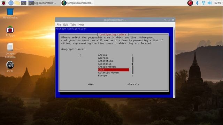223x125 pixels.
Task: Open the terminal Tabs menu
Action: click(73, 25)
